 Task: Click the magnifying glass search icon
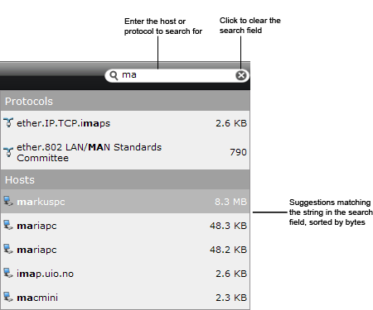tap(114, 75)
